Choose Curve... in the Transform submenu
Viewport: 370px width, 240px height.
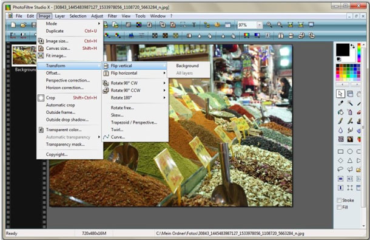[135, 137]
